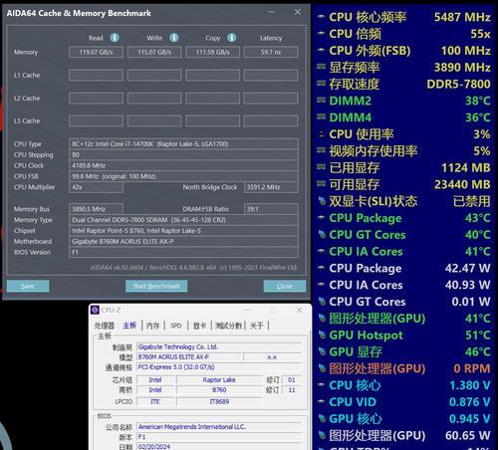Click sensor icon beside 显存频率
Image resolution: width=498 pixels, height=450 pixels.
tap(321, 67)
